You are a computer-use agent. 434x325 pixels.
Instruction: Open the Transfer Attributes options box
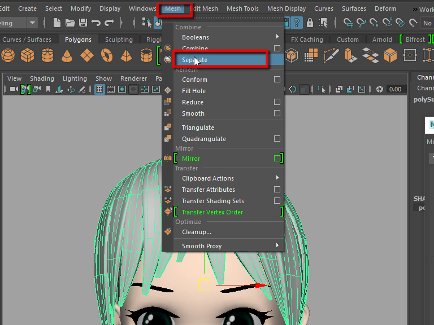(277, 190)
